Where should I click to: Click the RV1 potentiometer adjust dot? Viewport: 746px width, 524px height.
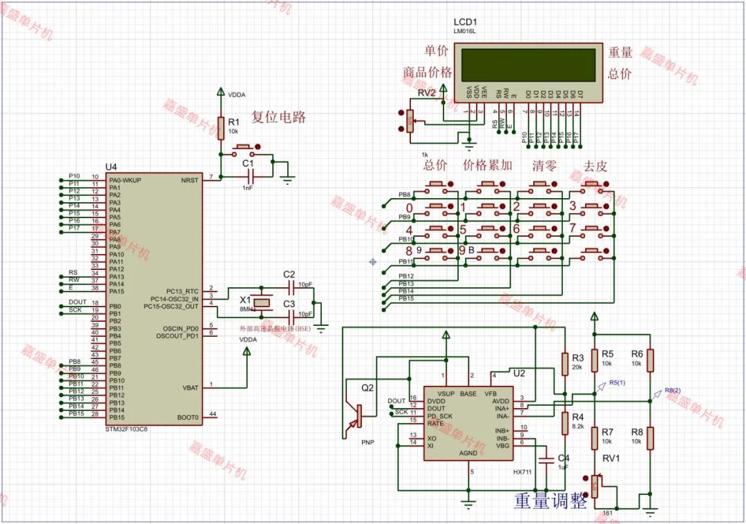point(586,478)
